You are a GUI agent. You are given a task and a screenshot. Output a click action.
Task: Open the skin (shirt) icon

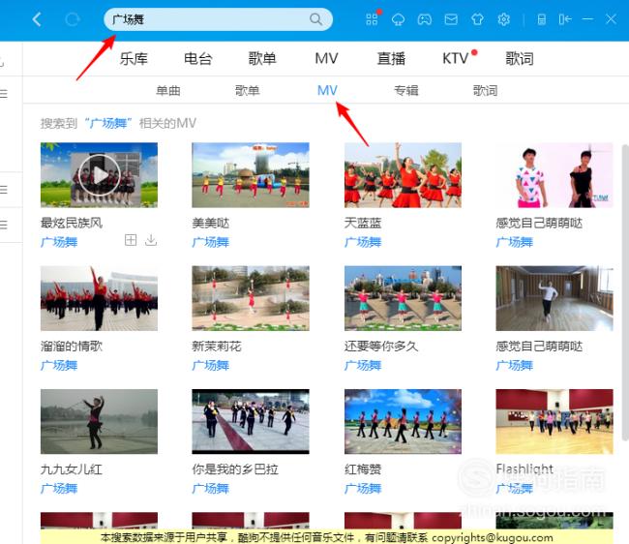tap(477, 19)
